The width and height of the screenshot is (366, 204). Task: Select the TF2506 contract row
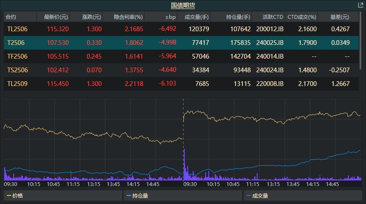point(17,56)
